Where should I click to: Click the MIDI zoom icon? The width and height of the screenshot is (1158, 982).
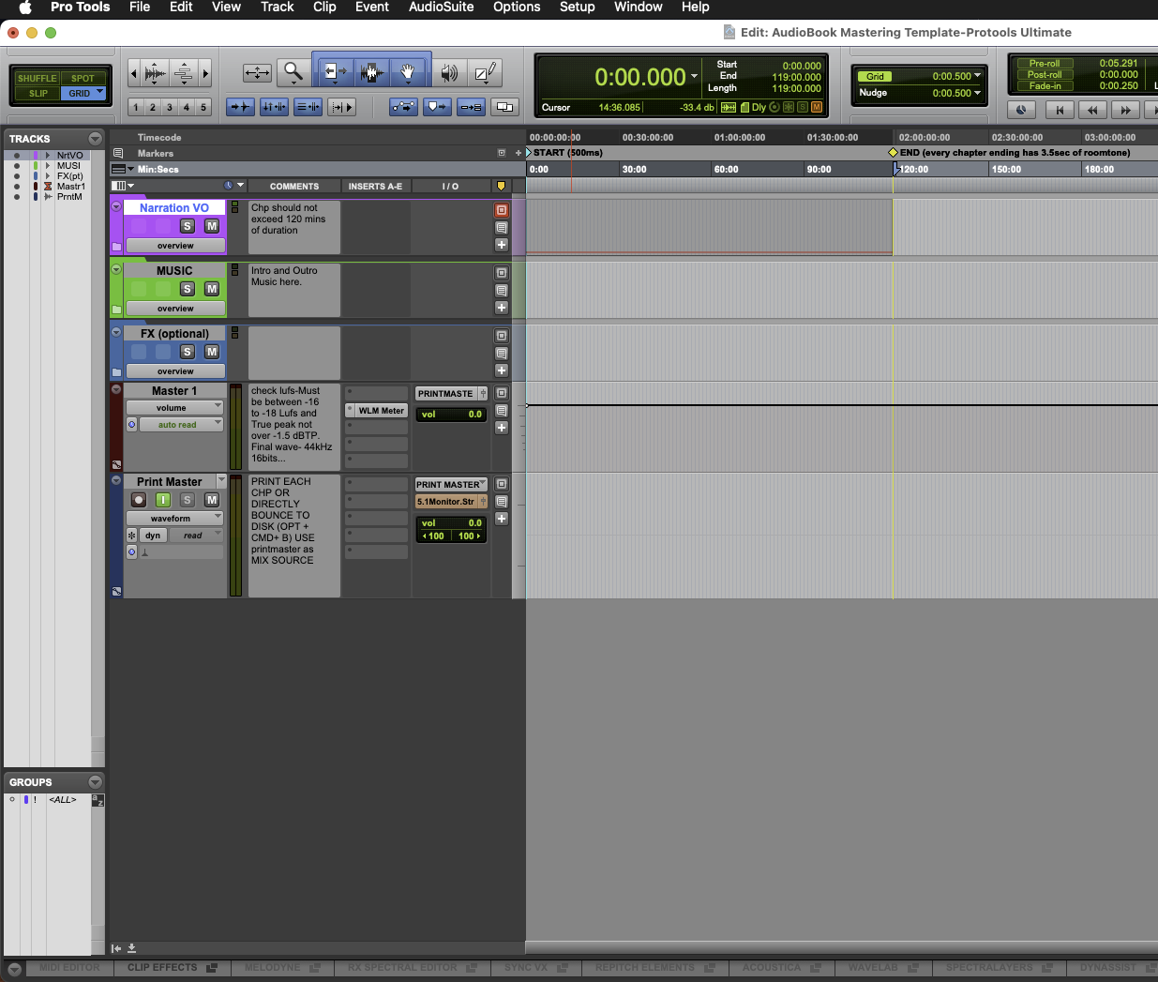[x=184, y=72]
